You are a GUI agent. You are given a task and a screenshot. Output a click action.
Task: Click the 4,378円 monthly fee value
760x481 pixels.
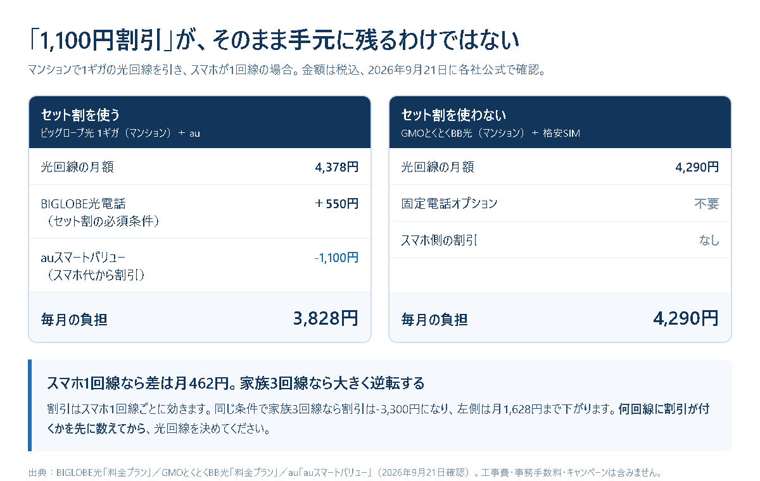pyautogui.click(x=336, y=167)
